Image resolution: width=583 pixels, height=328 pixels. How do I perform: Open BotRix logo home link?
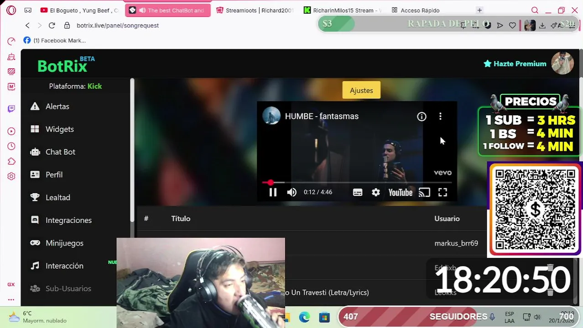click(x=66, y=65)
